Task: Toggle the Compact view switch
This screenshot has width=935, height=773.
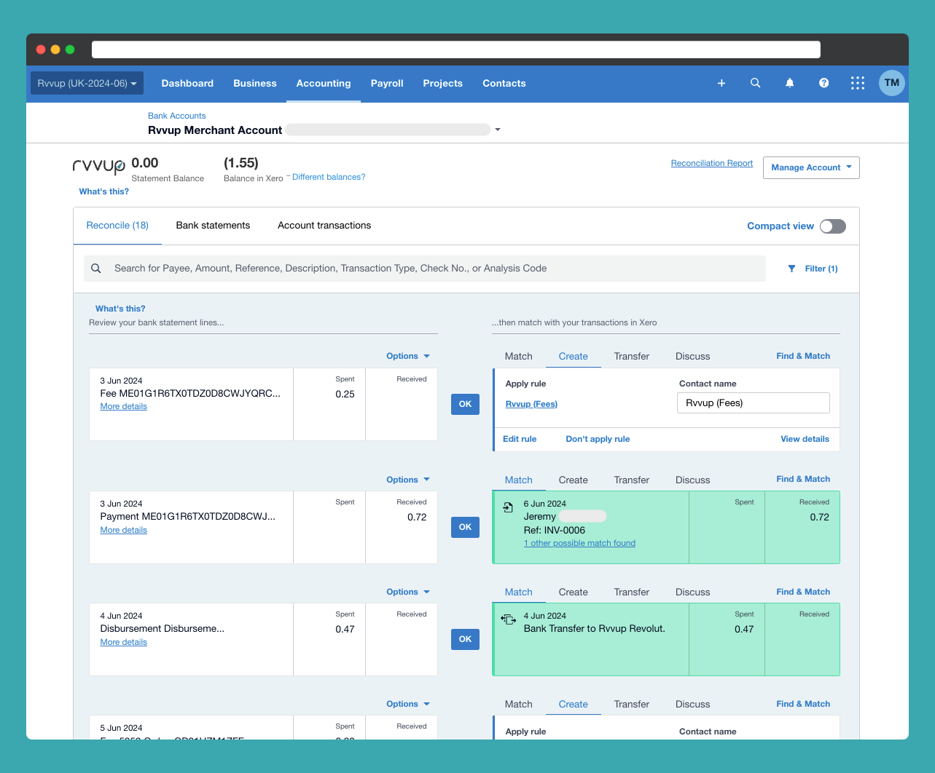Action: (832, 226)
